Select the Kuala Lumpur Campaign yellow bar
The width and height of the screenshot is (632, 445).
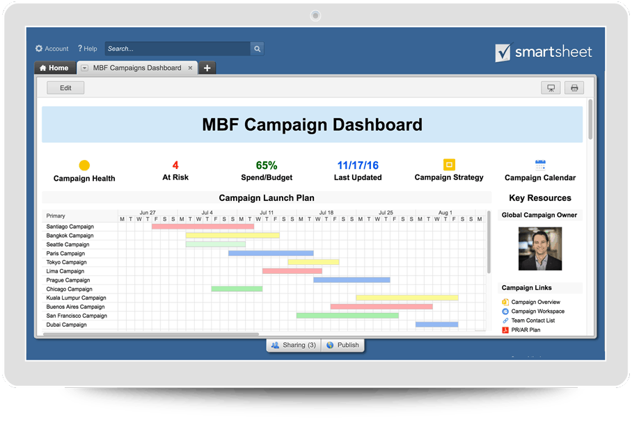coord(407,298)
